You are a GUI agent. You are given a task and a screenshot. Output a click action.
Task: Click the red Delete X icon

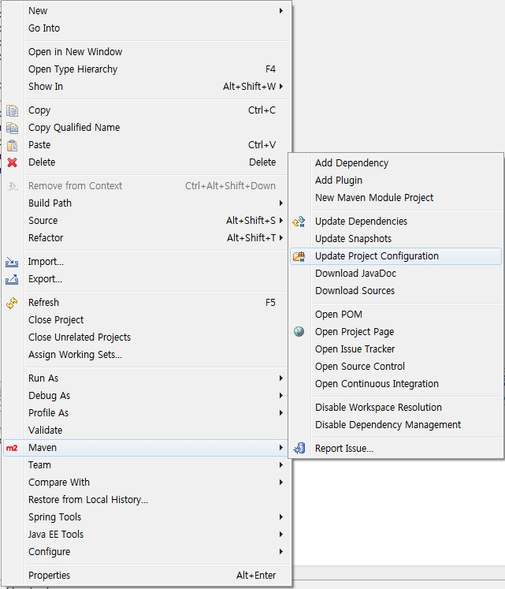(12, 162)
